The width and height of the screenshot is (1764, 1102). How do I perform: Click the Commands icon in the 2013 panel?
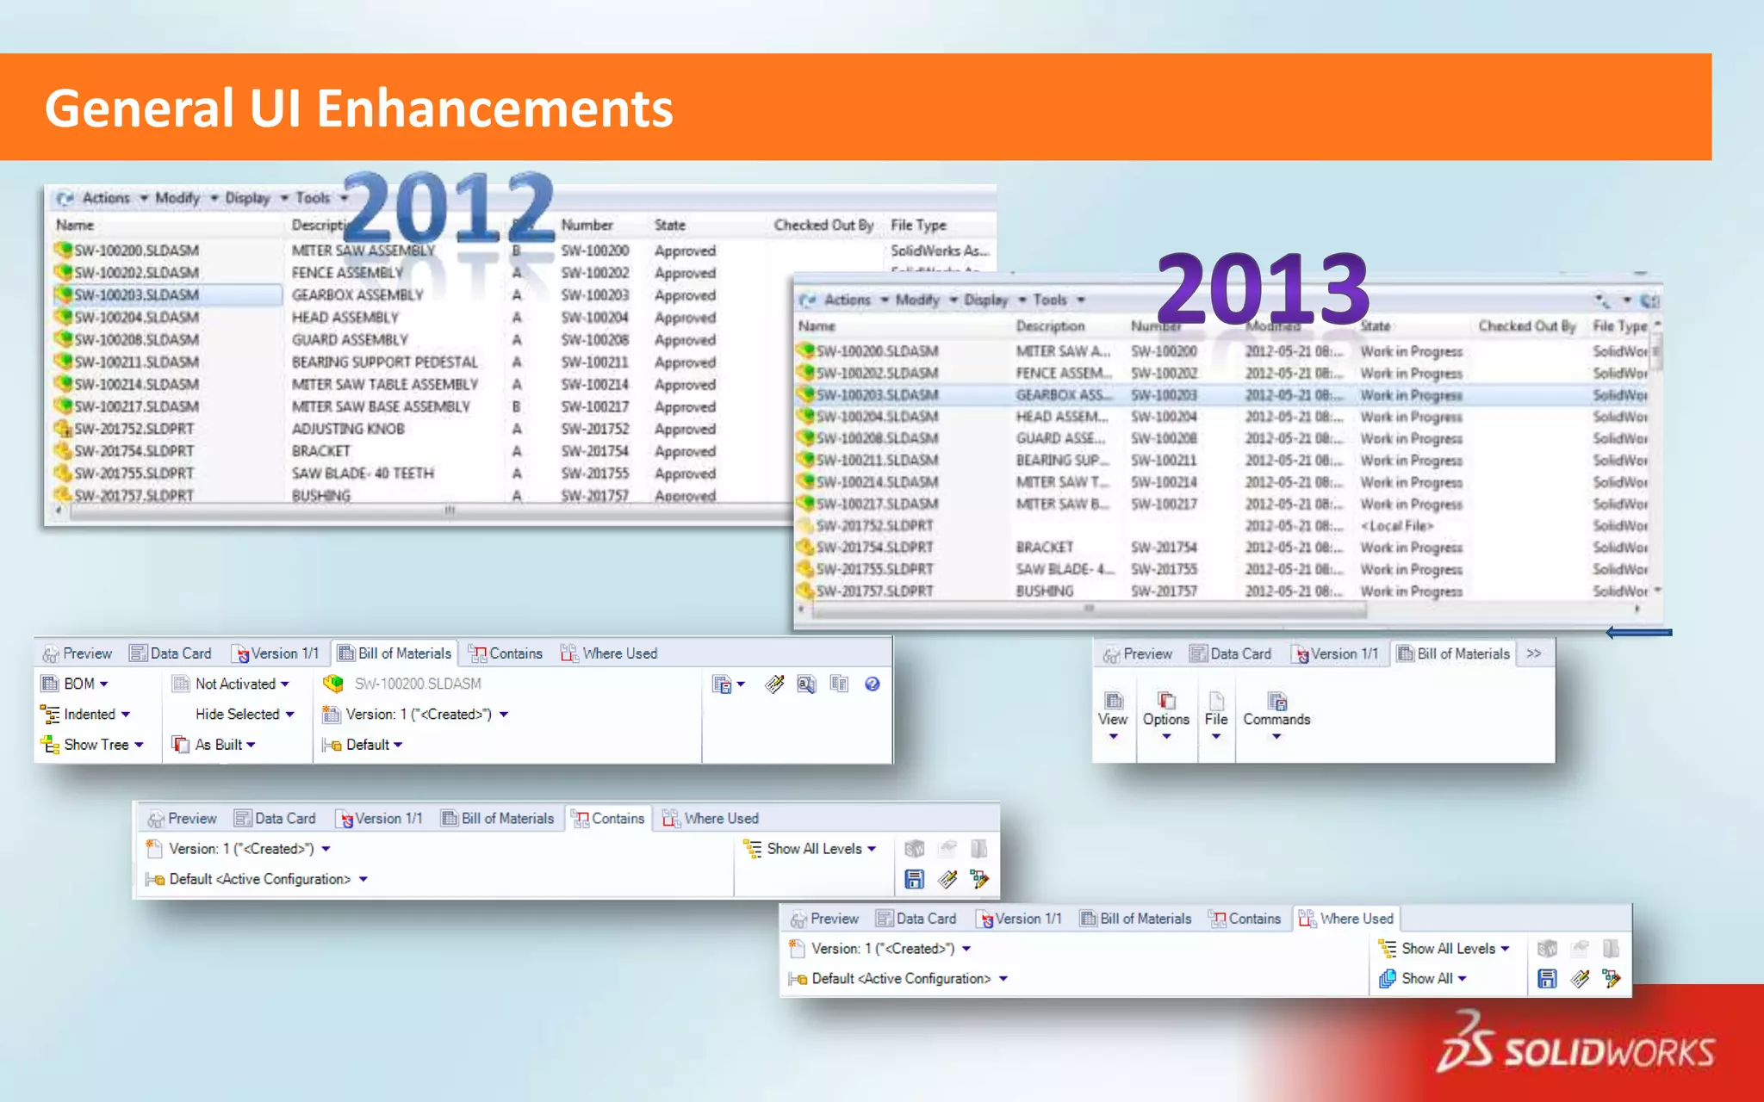tap(1276, 701)
